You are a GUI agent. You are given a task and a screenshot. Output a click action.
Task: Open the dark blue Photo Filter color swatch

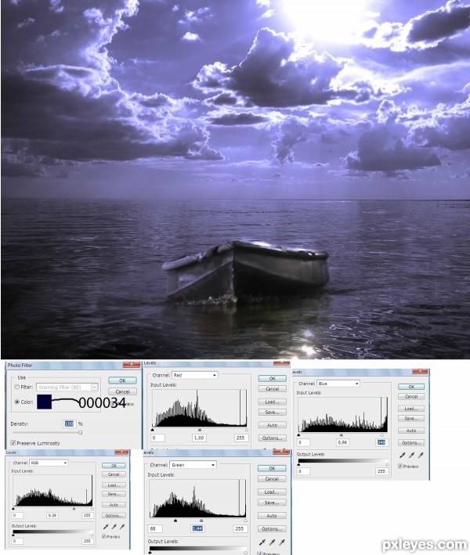[44, 402]
